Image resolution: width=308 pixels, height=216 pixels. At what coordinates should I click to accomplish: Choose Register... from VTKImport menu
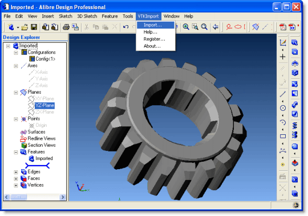tap(156, 39)
